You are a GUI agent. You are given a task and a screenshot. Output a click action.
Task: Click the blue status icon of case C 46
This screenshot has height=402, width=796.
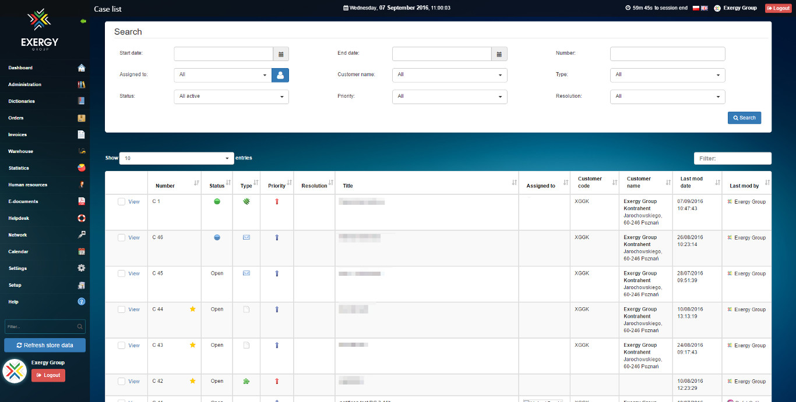[x=217, y=237]
